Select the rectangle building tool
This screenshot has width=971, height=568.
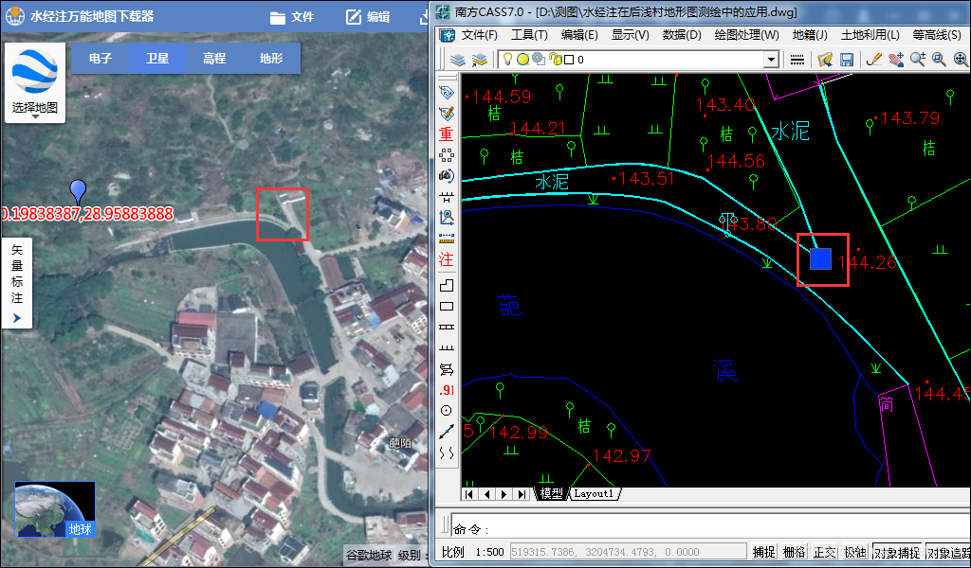pos(447,307)
